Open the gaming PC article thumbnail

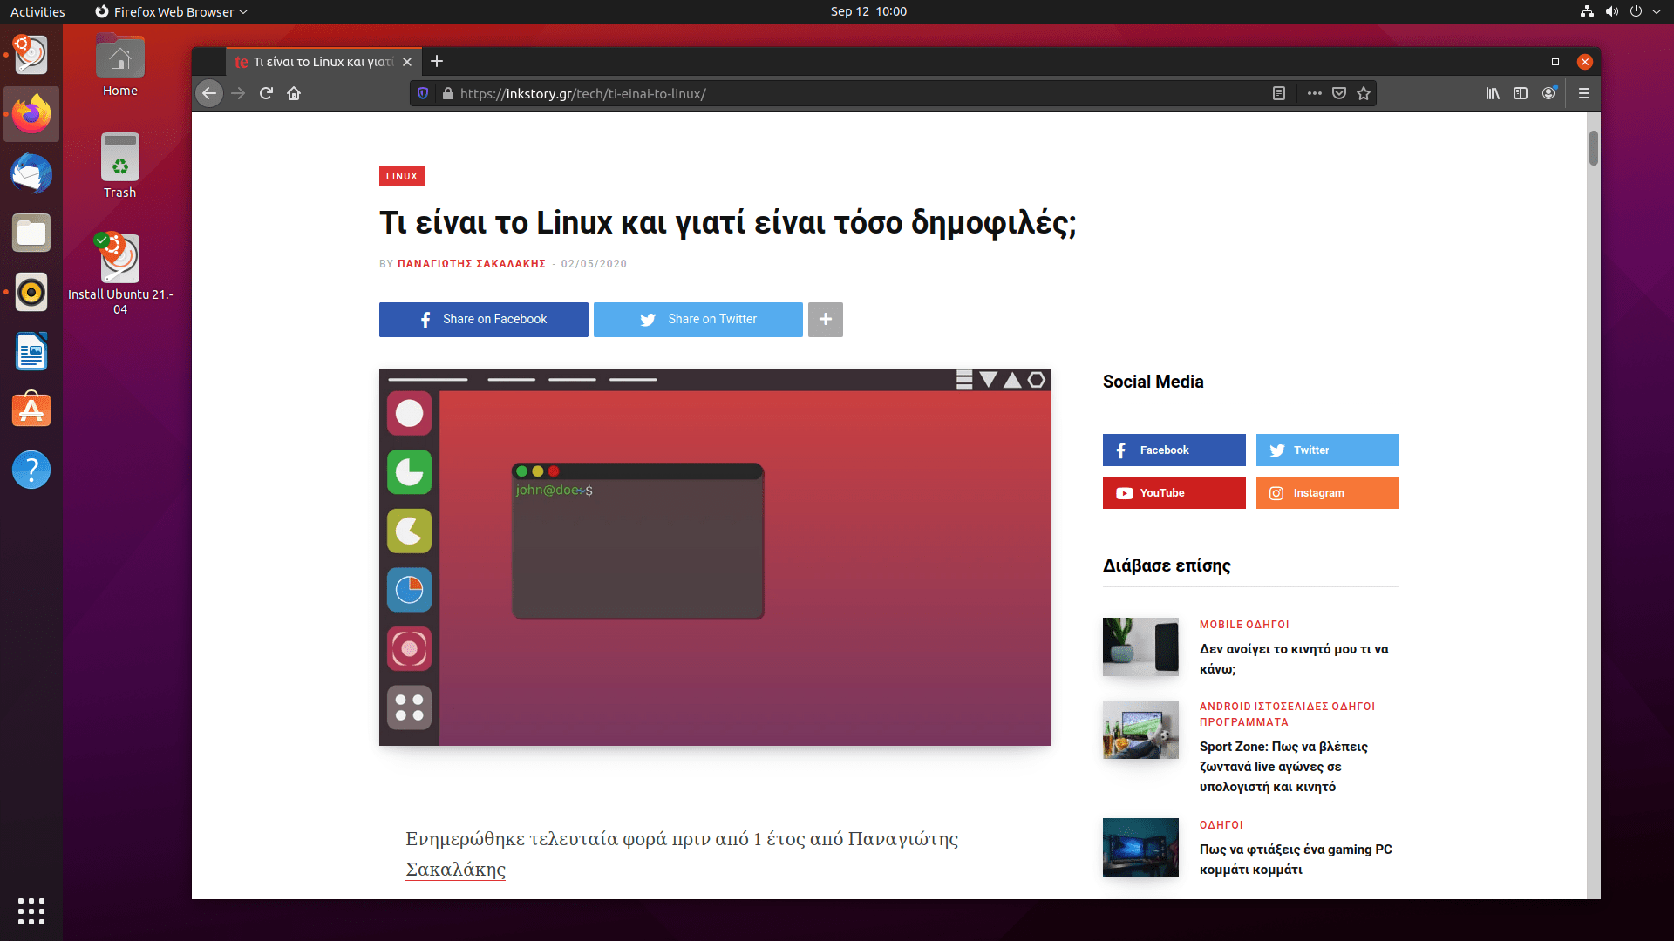tap(1140, 847)
